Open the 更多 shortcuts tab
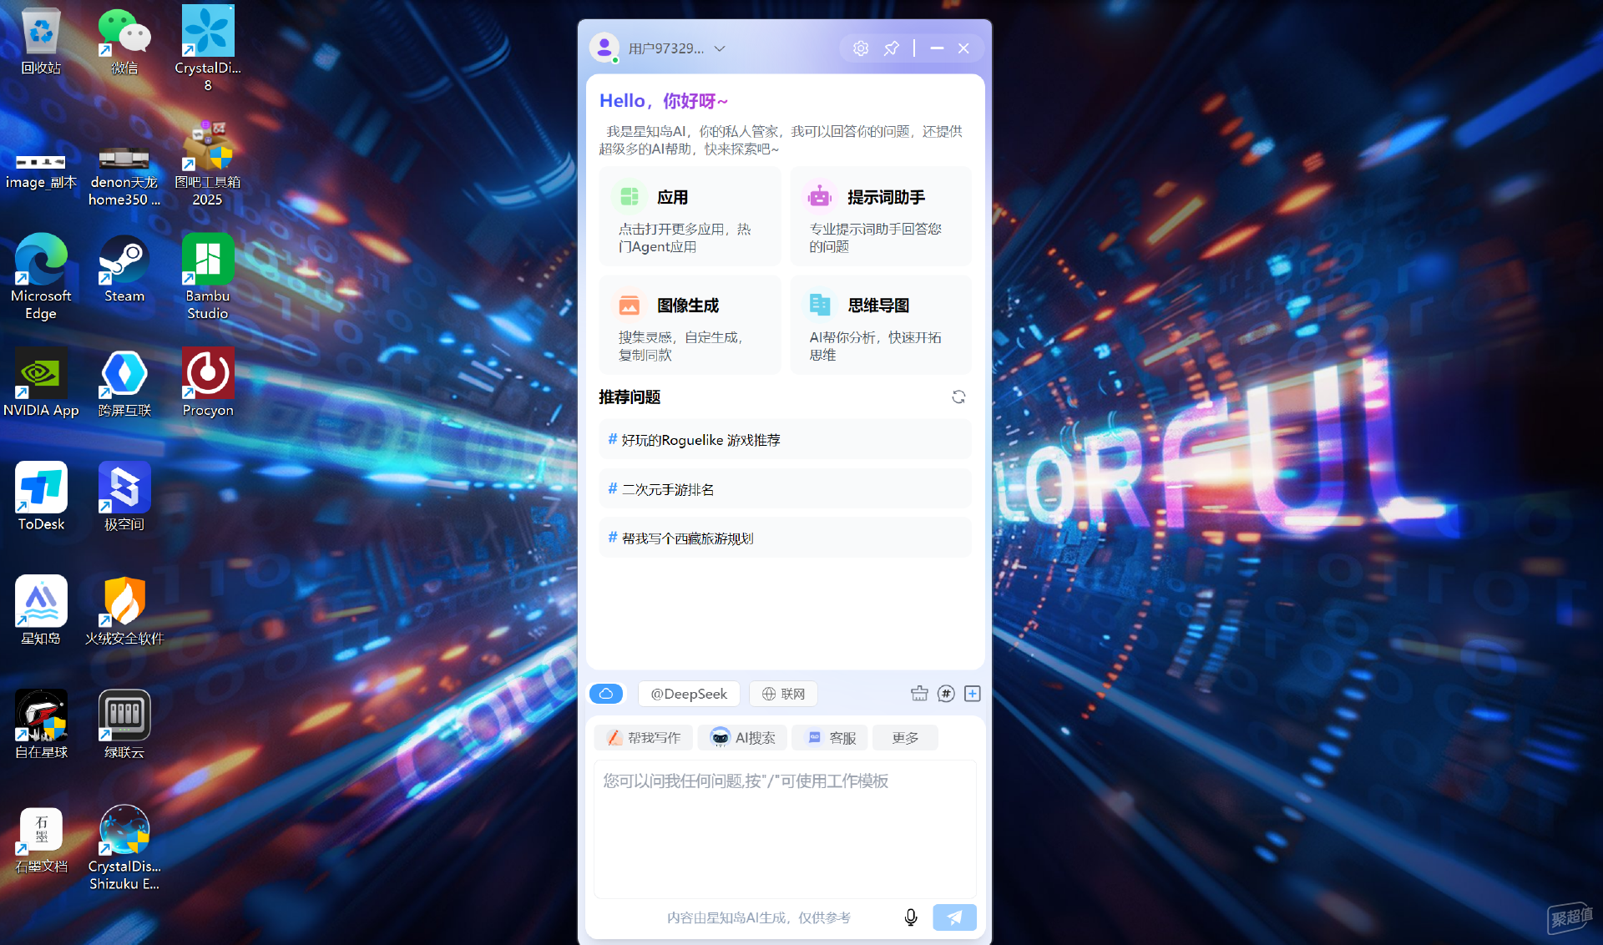1603x945 pixels. point(905,738)
